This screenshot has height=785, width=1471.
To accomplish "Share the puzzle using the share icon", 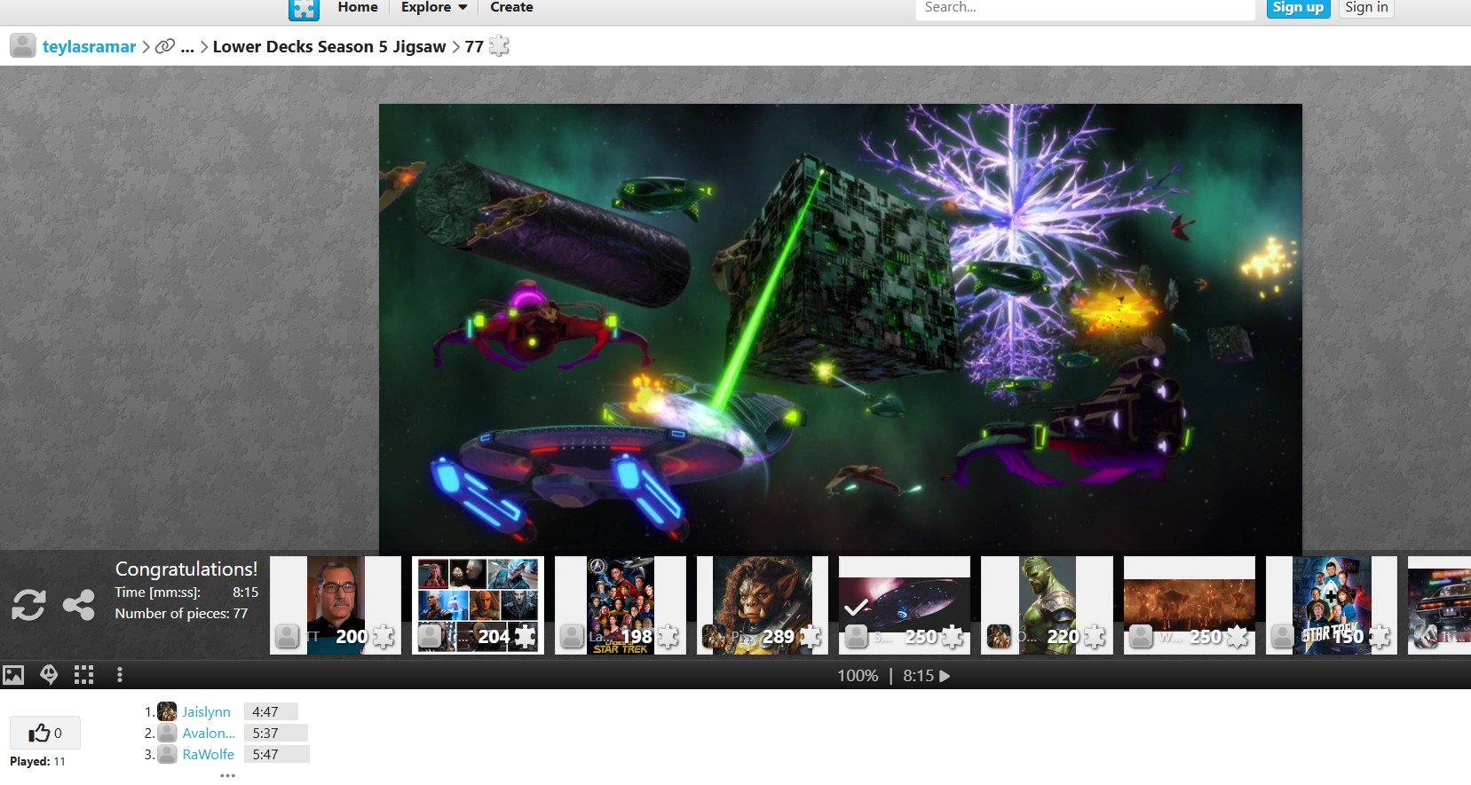I will pos(79,605).
